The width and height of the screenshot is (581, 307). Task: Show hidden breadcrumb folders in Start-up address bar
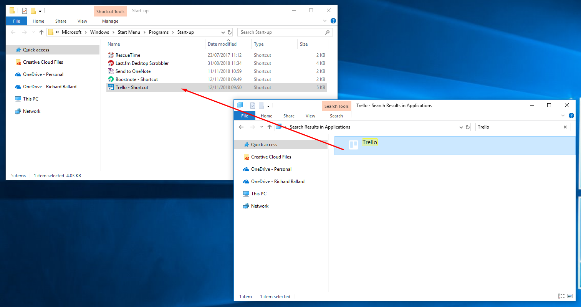point(57,32)
